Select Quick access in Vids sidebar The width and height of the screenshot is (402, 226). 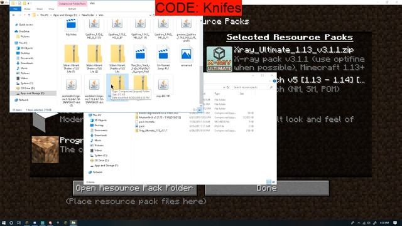tap(26, 24)
